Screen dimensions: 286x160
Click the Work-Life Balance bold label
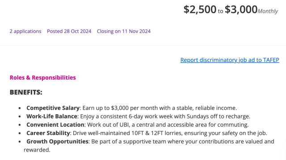pyautogui.click(x=52, y=116)
